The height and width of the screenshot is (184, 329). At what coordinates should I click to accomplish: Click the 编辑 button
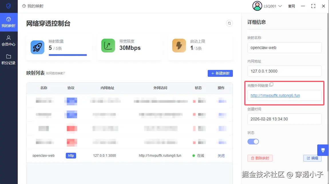(312, 158)
